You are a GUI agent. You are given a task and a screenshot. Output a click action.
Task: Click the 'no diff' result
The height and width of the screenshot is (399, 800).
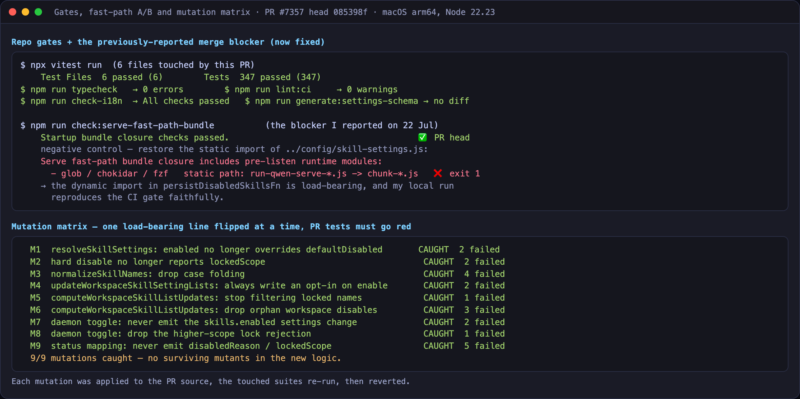[x=452, y=101]
